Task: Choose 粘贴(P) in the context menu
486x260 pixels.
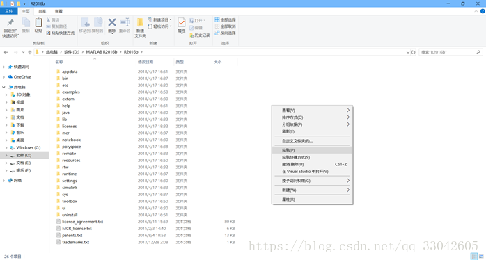Action: 312,150
